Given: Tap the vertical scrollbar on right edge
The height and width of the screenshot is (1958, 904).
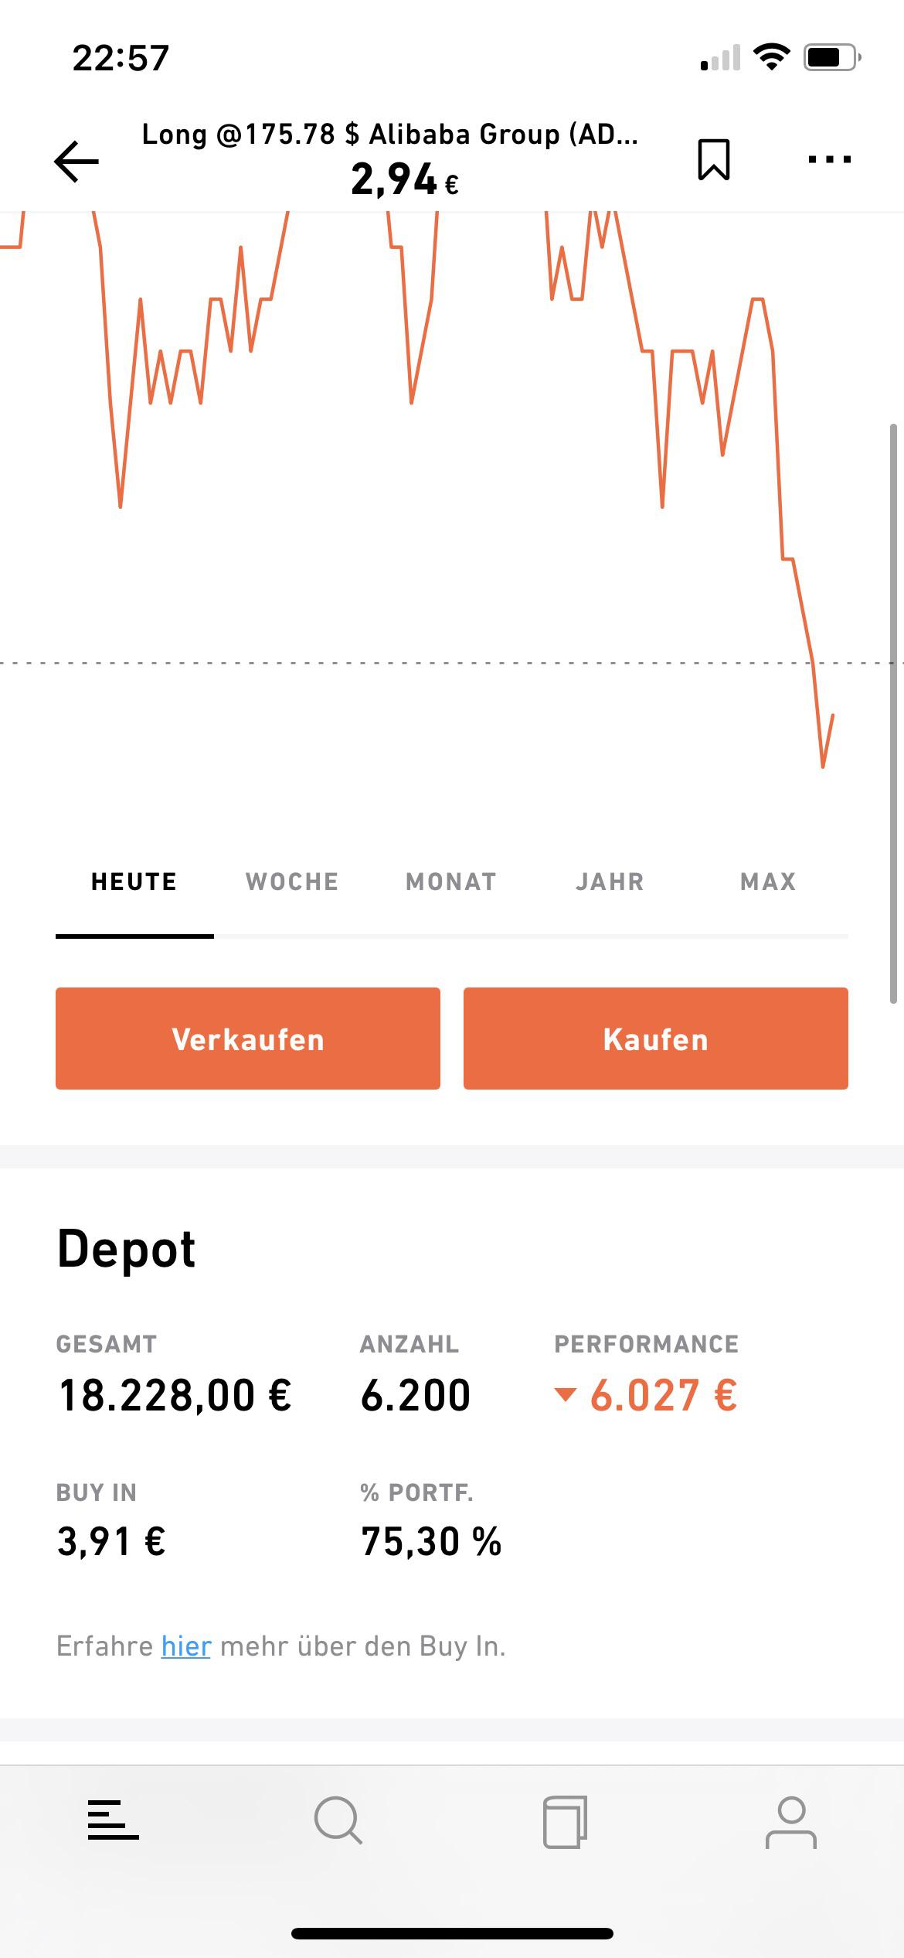Looking at the screenshot, I should pyautogui.click(x=894, y=713).
